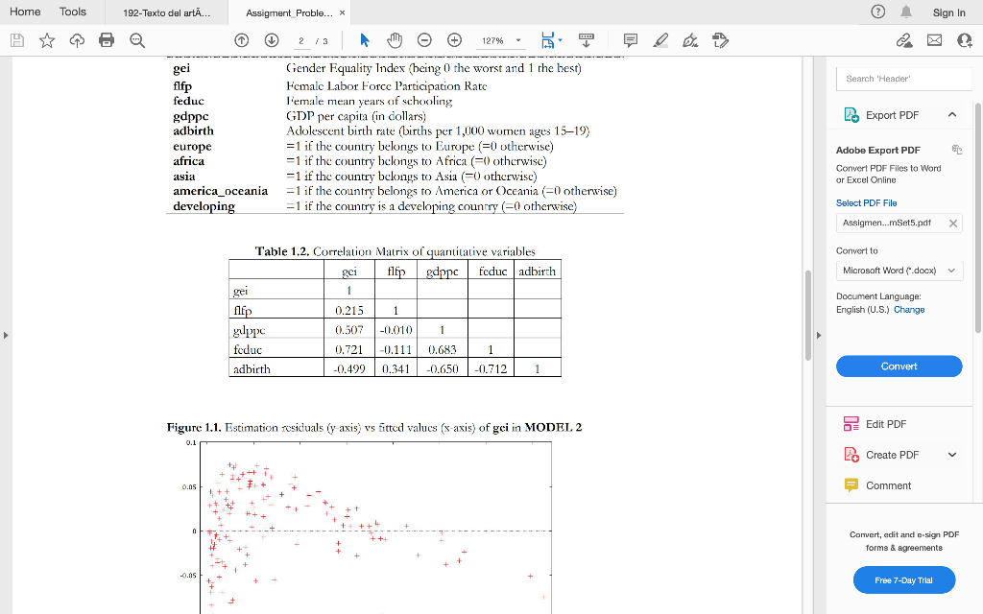Click the Change language link
Screen dimensions: 983x614
click(909, 310)
